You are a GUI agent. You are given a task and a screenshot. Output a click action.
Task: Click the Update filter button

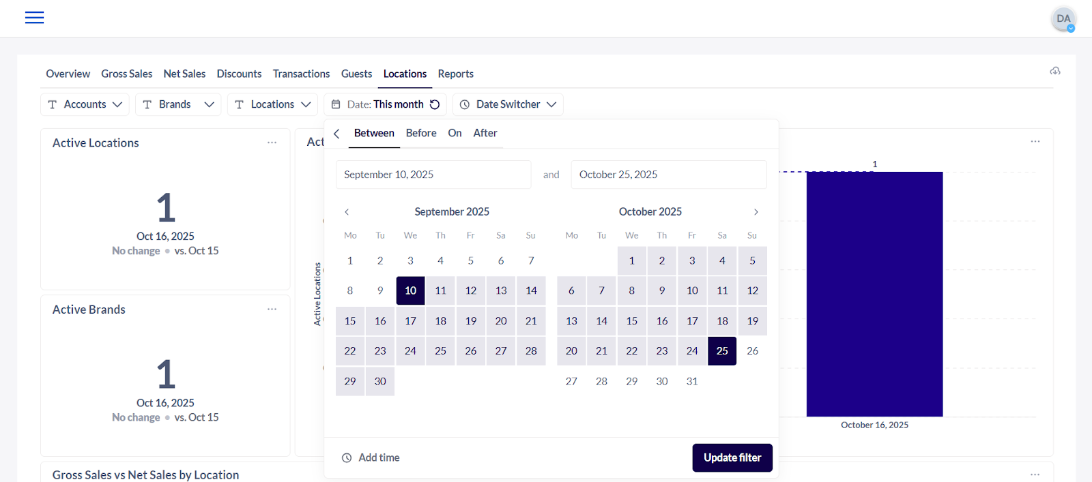(x=732, y=457)
